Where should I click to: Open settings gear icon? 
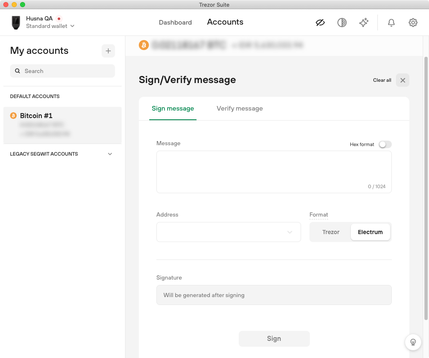click(x=413, y=23)
